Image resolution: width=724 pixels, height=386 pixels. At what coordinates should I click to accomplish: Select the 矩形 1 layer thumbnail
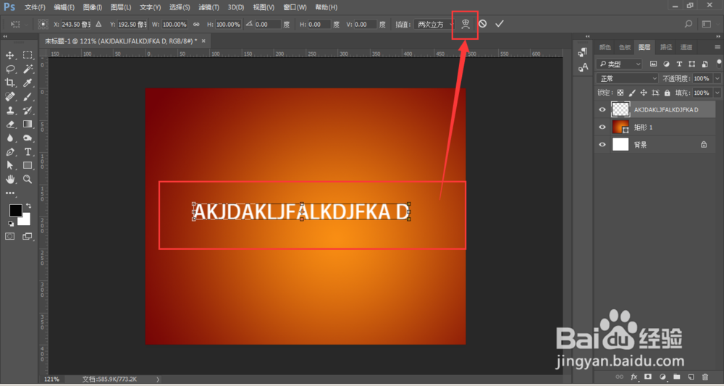coord(620,127)
